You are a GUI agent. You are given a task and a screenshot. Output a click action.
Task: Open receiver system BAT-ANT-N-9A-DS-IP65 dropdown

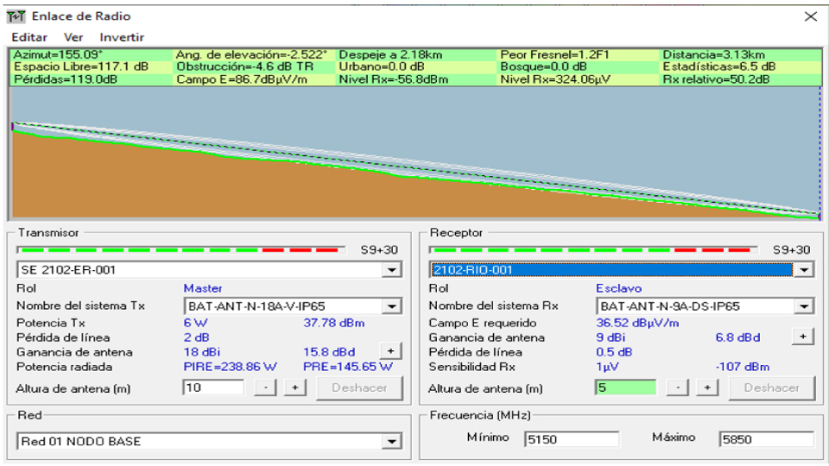[804, 306]
